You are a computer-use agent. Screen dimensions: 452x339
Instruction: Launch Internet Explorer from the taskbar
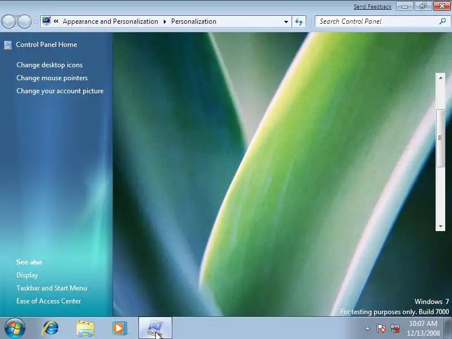[51, 328]
